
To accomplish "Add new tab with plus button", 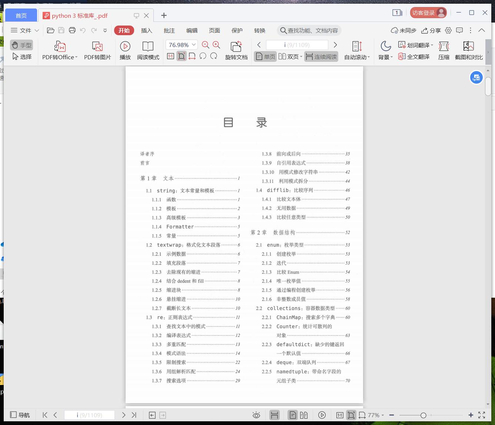I will point(164,15).
